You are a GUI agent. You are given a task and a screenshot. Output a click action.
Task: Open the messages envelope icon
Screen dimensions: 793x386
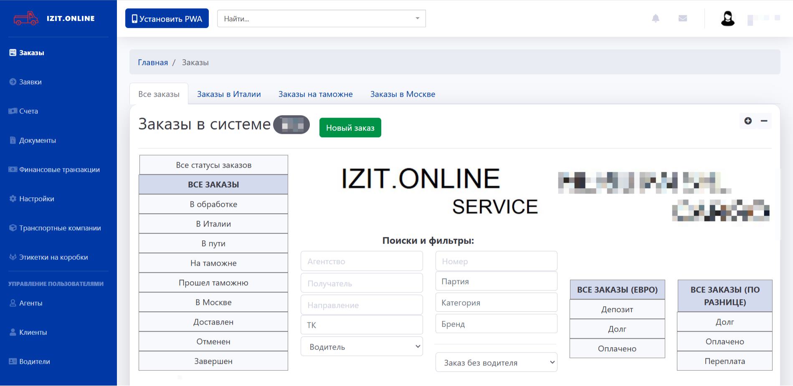tap(683, 18)
